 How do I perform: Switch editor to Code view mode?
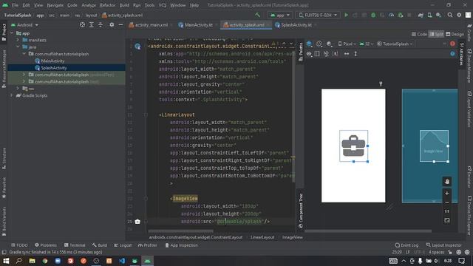click(419, 34)
